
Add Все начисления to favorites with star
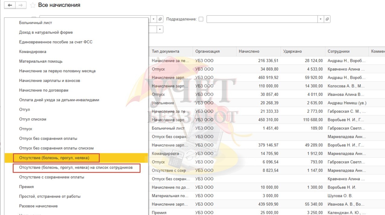pos(33,5)
